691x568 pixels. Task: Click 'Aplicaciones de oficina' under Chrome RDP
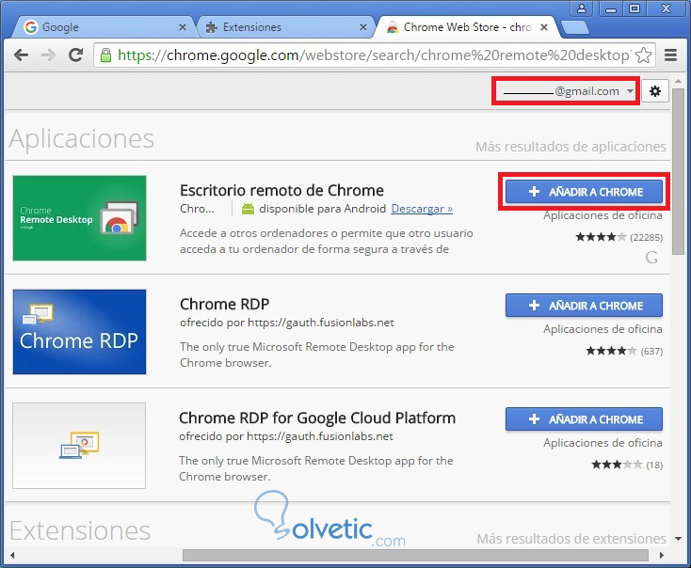(x=603, y=329)
